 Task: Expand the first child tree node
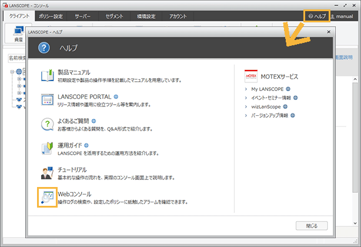click(19, 79)
